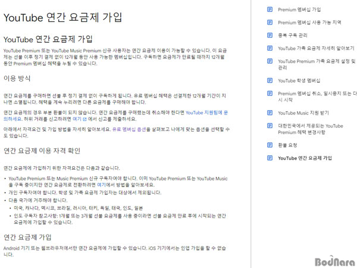Click the article icon beside 'YouTube 가족 요금제 자세히 알아보기'

click(x=270, y=48)
